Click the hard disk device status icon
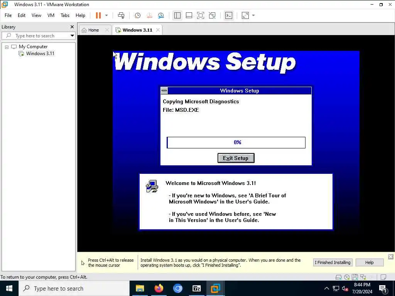 (339, 277)
